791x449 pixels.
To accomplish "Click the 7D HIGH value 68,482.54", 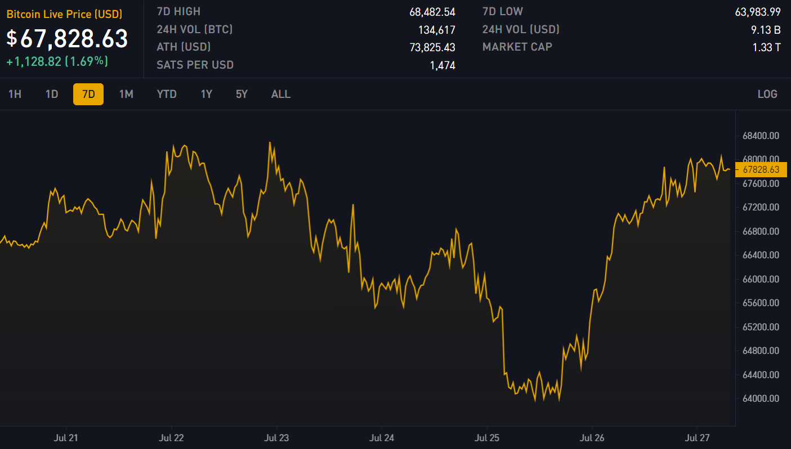I will point(432,12).
